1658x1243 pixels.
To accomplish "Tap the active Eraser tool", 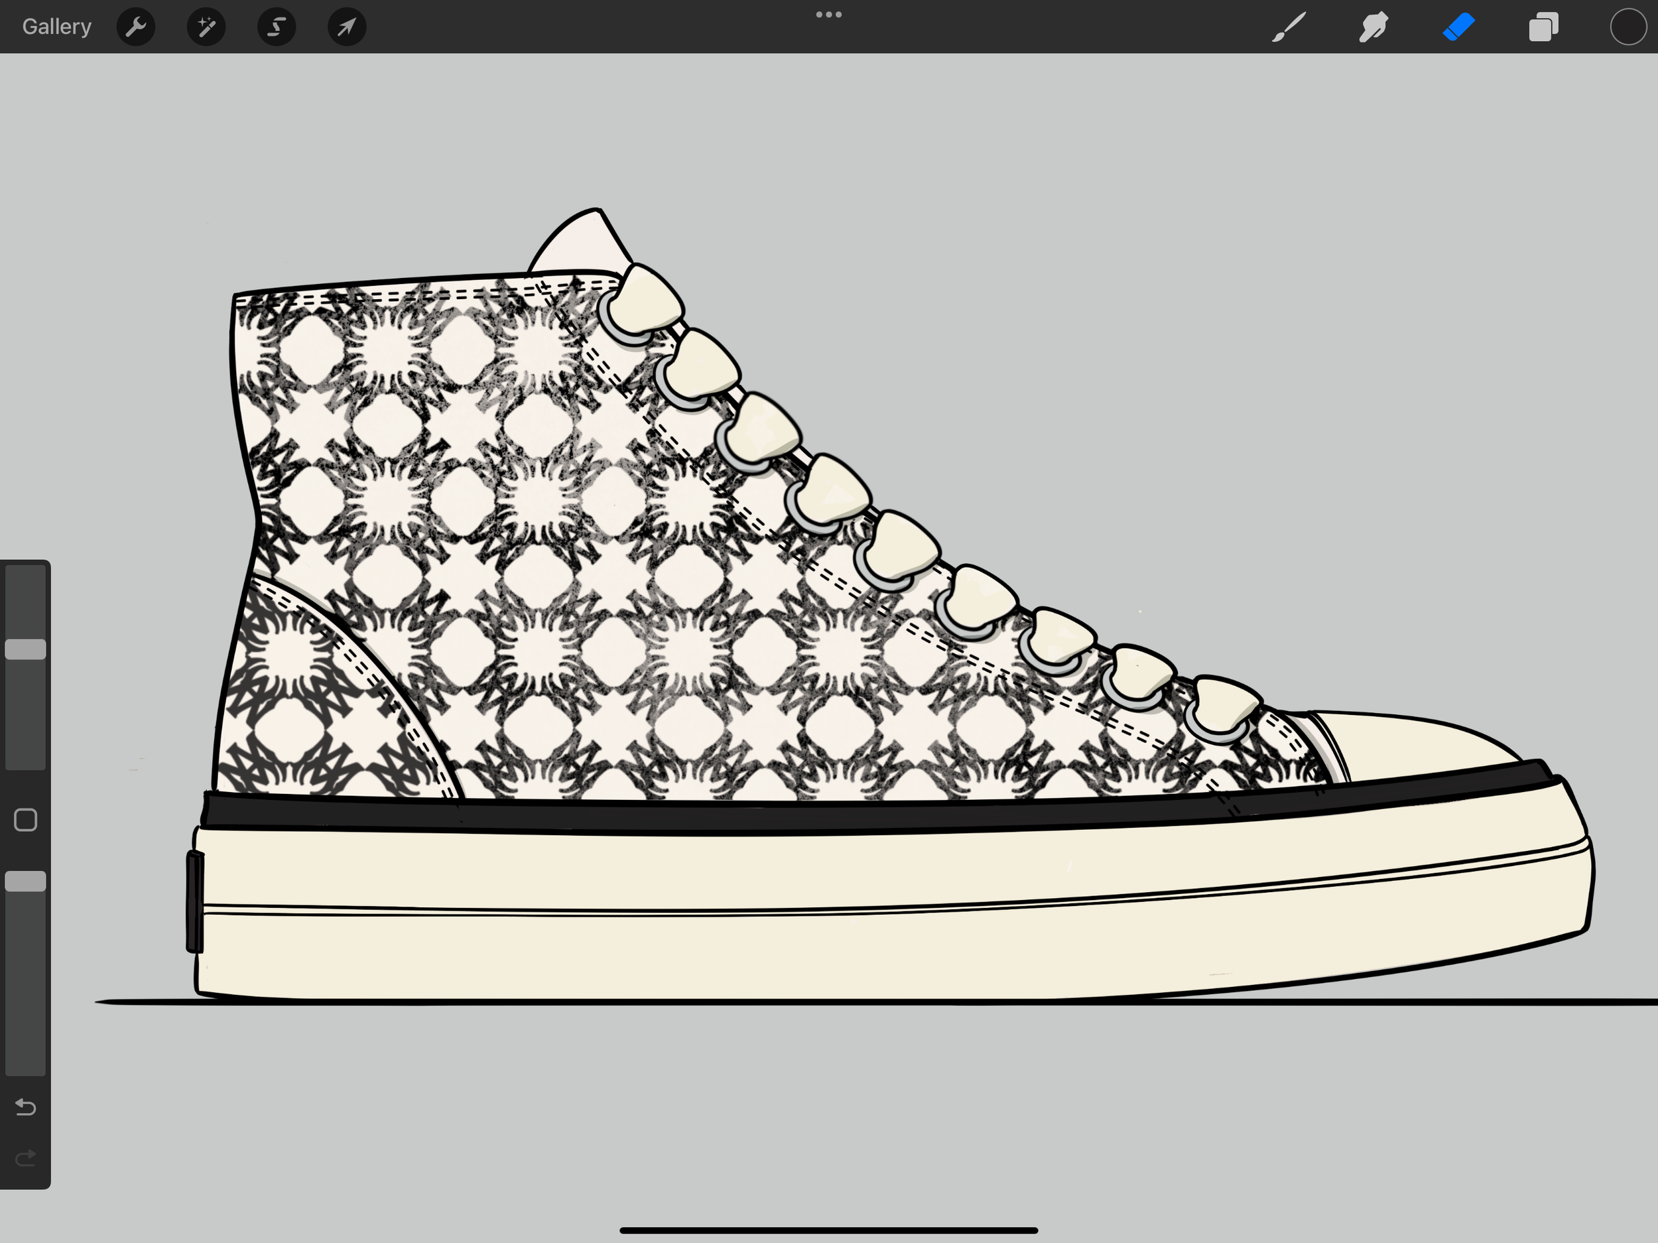I will coord(1458,27).
